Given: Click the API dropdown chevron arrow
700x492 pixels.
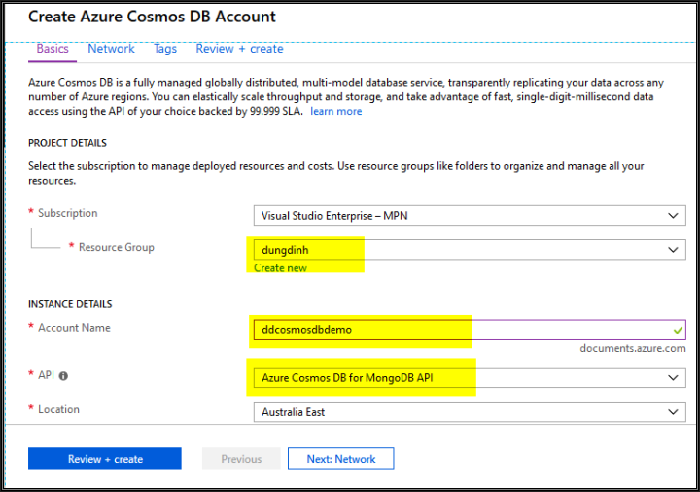Looking at the screenshot, I should pyautogui.click(x=673, y=378).
